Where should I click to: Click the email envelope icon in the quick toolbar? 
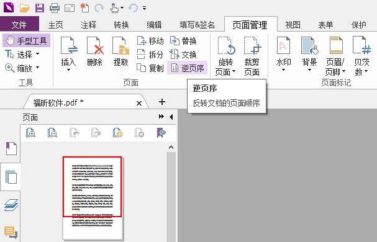click(70, 9)
